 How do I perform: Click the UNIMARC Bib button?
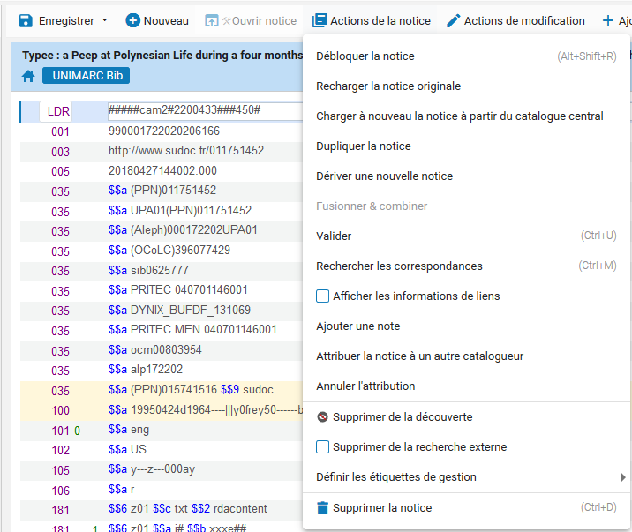[x=86, y=76]
